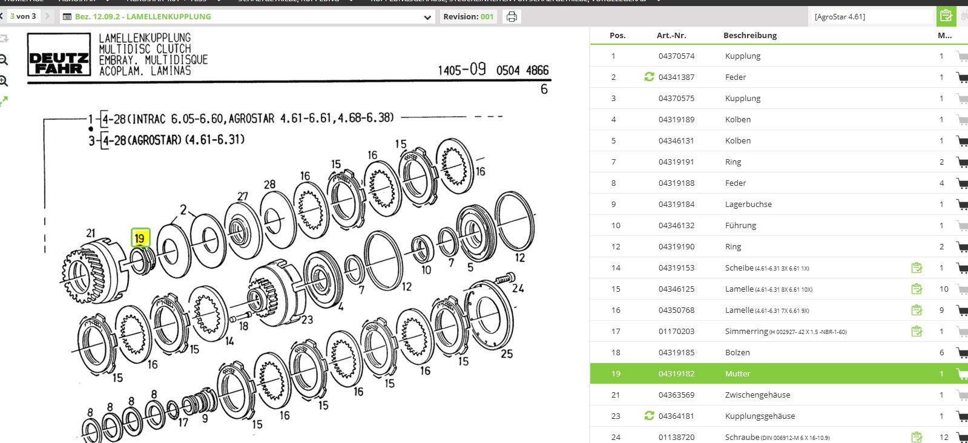Add Feder 04341387 to the cart
Viewport: 968px width, 443px height.
[961, 77]
